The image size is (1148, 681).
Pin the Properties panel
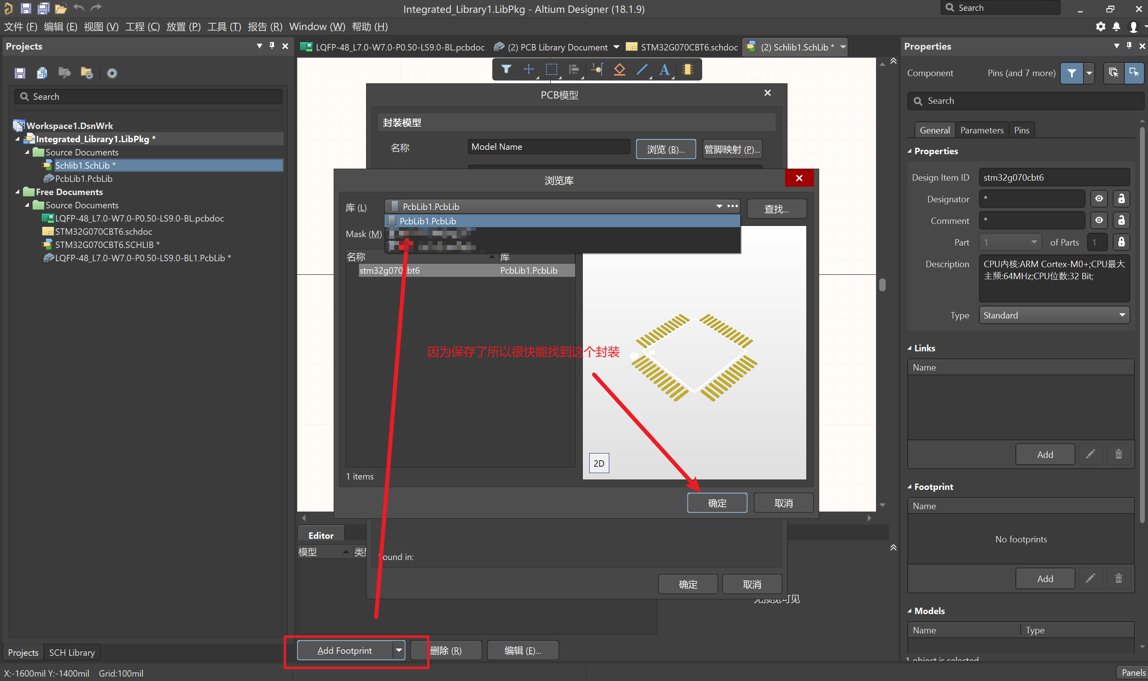(1129, 46)
